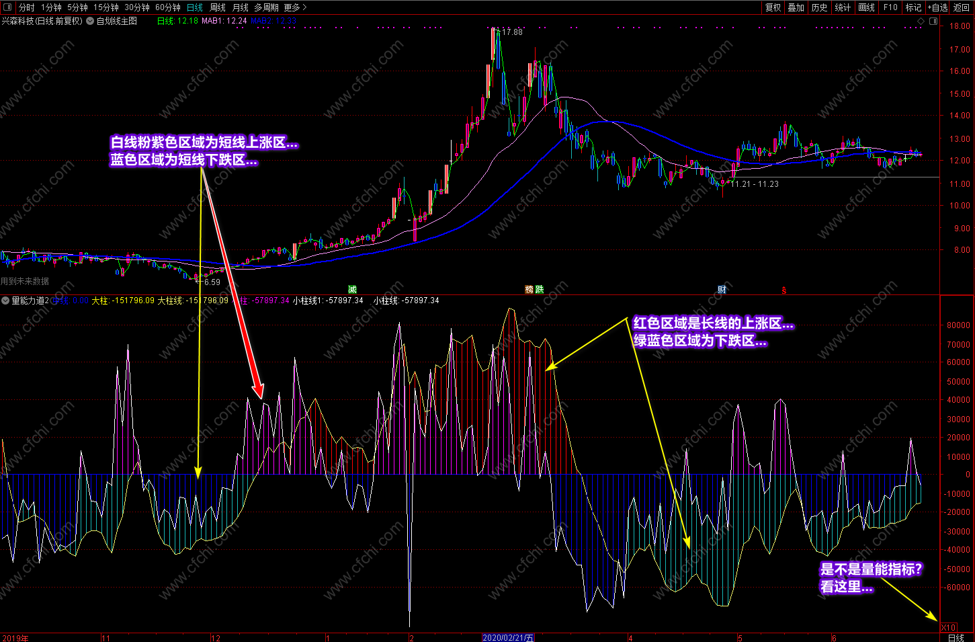This screenshot has height=642, width=975.
Task: Click the X10 scale multiplier indicator
Action: [x=948, y=628]
